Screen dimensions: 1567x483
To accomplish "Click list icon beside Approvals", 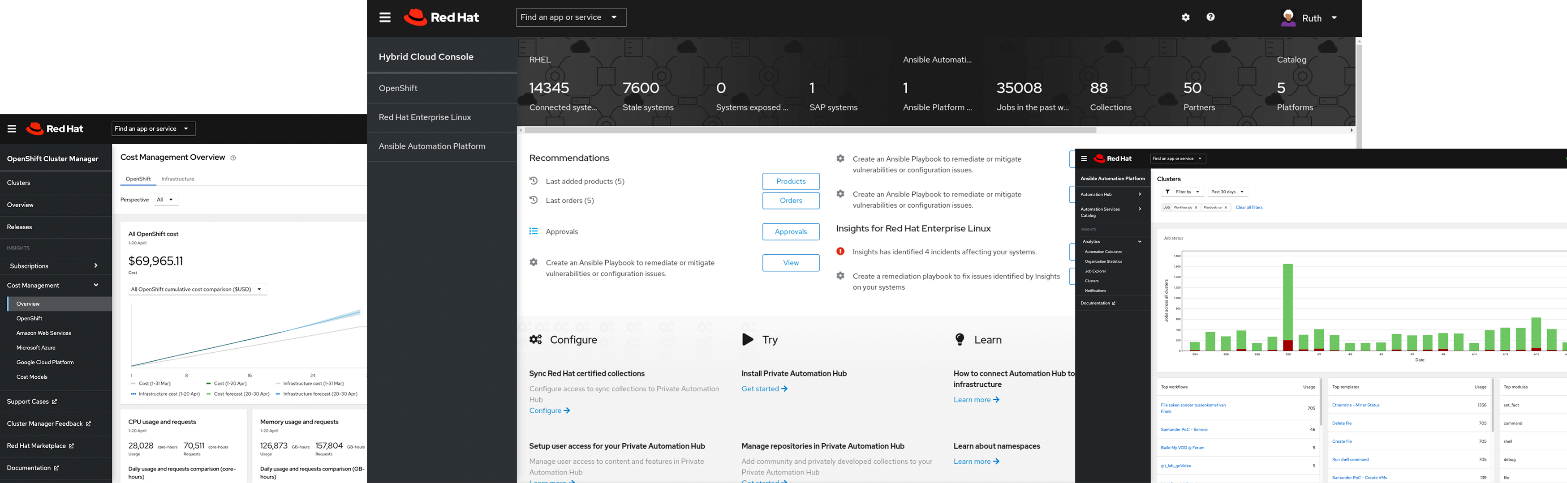I will coord(534,231).
